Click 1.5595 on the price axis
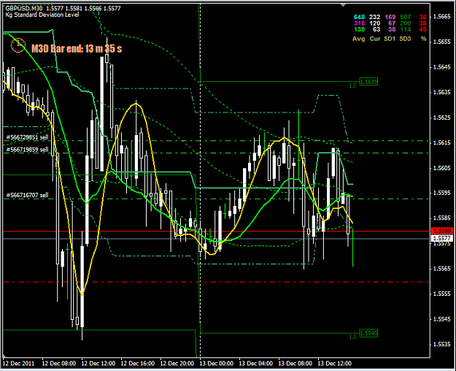 point(442,193)
